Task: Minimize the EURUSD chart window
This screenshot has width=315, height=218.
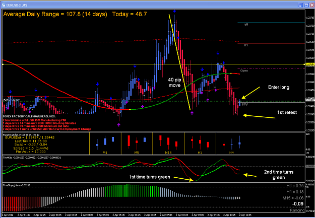Action: click(301, 5)
